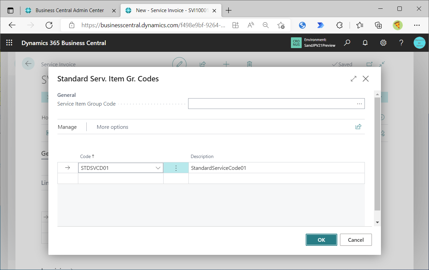Image resolution: width=429 pixels, height=270 pixels.
Task: Expand the Code dropdown on STDSVCD01 row
Action: click(158, 167)
